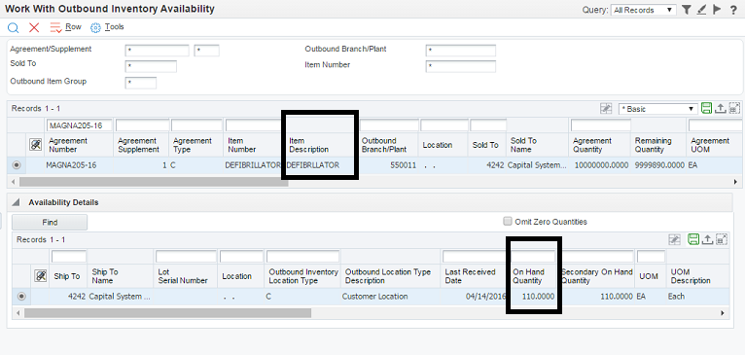Select the Capital System row radio button
The width and height of the screenshot is (745, 355).
click(x=21, y=296)
